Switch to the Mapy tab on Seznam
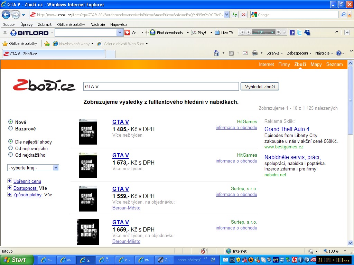Viewport: 354px width, 265px height. 316,64
